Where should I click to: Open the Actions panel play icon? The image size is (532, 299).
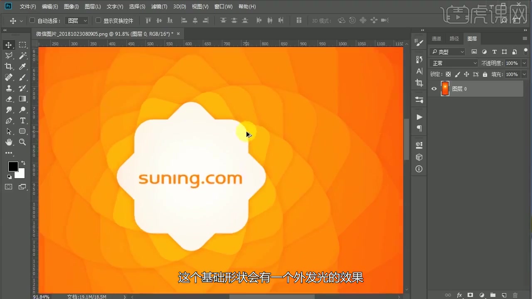click(419, 117)
